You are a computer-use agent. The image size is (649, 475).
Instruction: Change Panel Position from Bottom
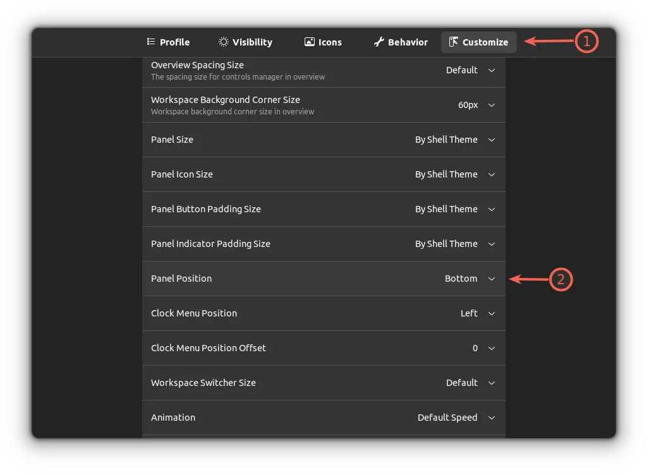coord(470,279)
